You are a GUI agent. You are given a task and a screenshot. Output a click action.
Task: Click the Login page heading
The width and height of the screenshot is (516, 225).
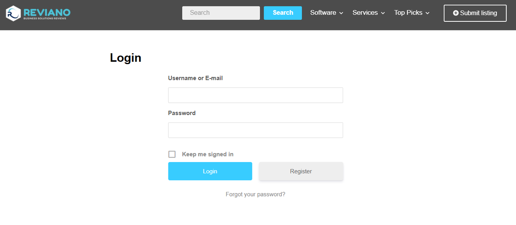[126, 58]
